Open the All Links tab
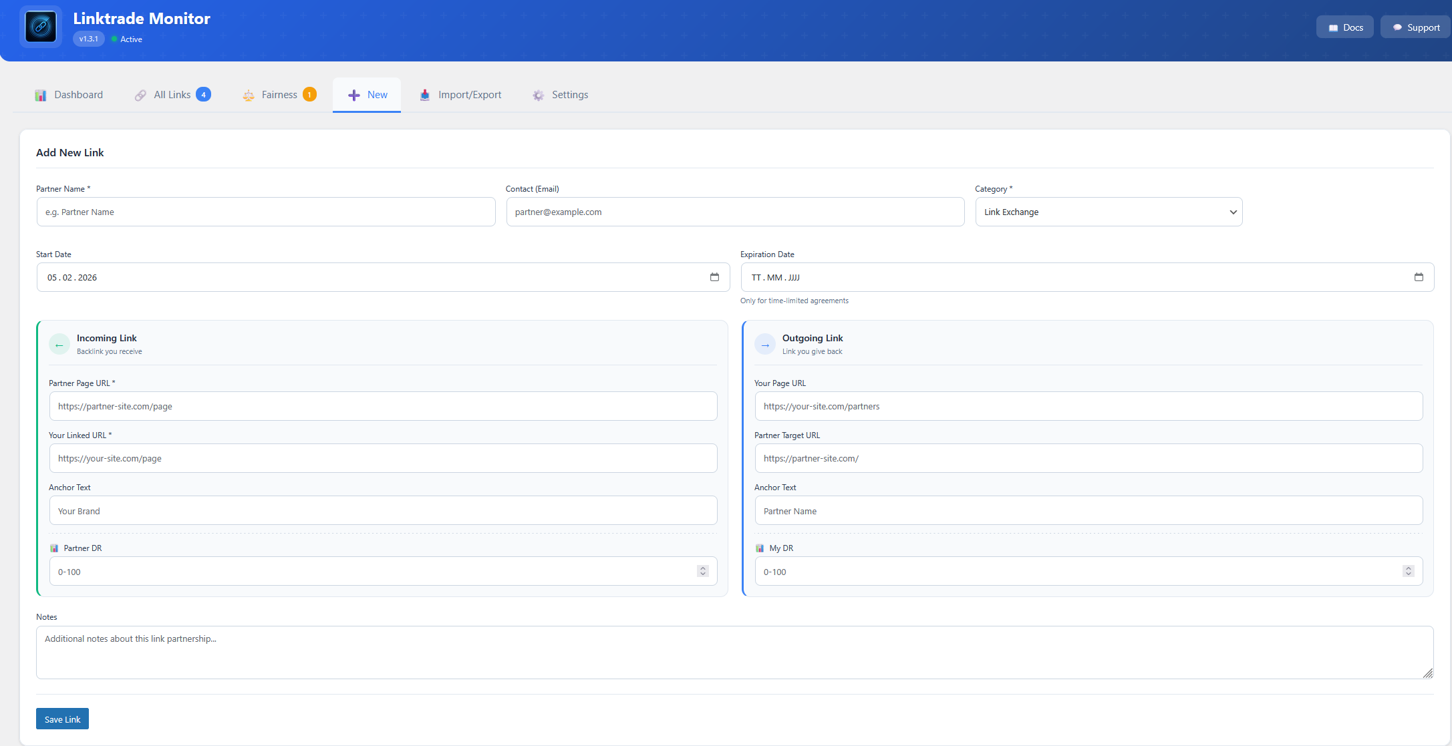Image resolution: width=1452 pixels, height=746 pixels. coord(172,95)
